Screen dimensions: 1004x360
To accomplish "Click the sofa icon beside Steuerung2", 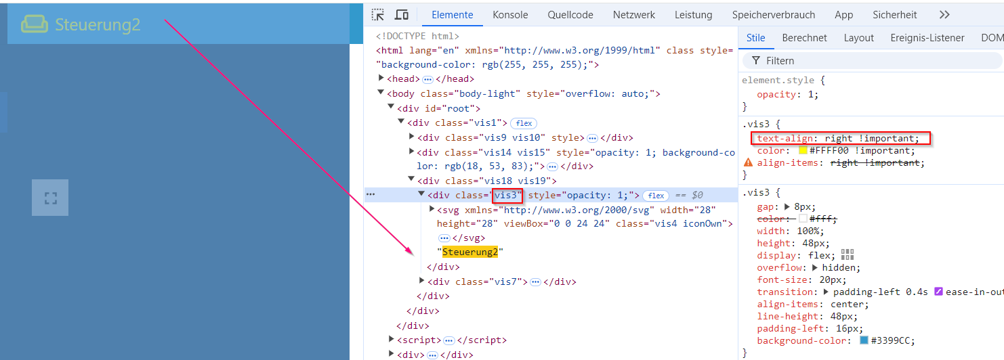I will [35, 24].
